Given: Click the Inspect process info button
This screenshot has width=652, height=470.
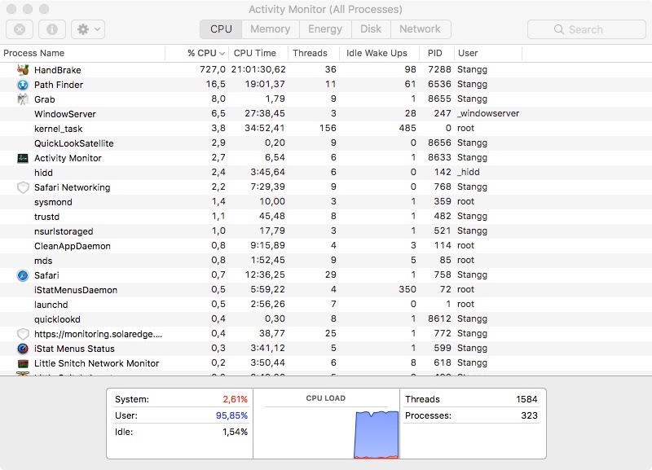Looking at the screenshot, I should (x=52, y=29).
